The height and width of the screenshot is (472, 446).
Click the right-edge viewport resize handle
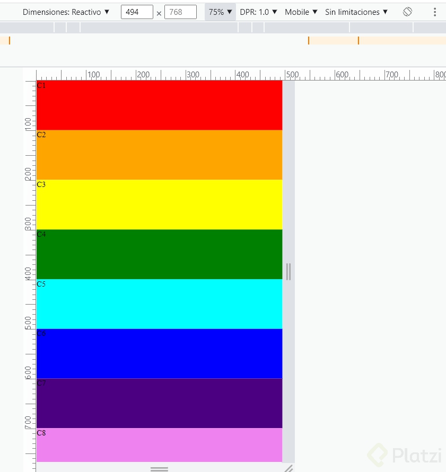(x=288, y=272)
